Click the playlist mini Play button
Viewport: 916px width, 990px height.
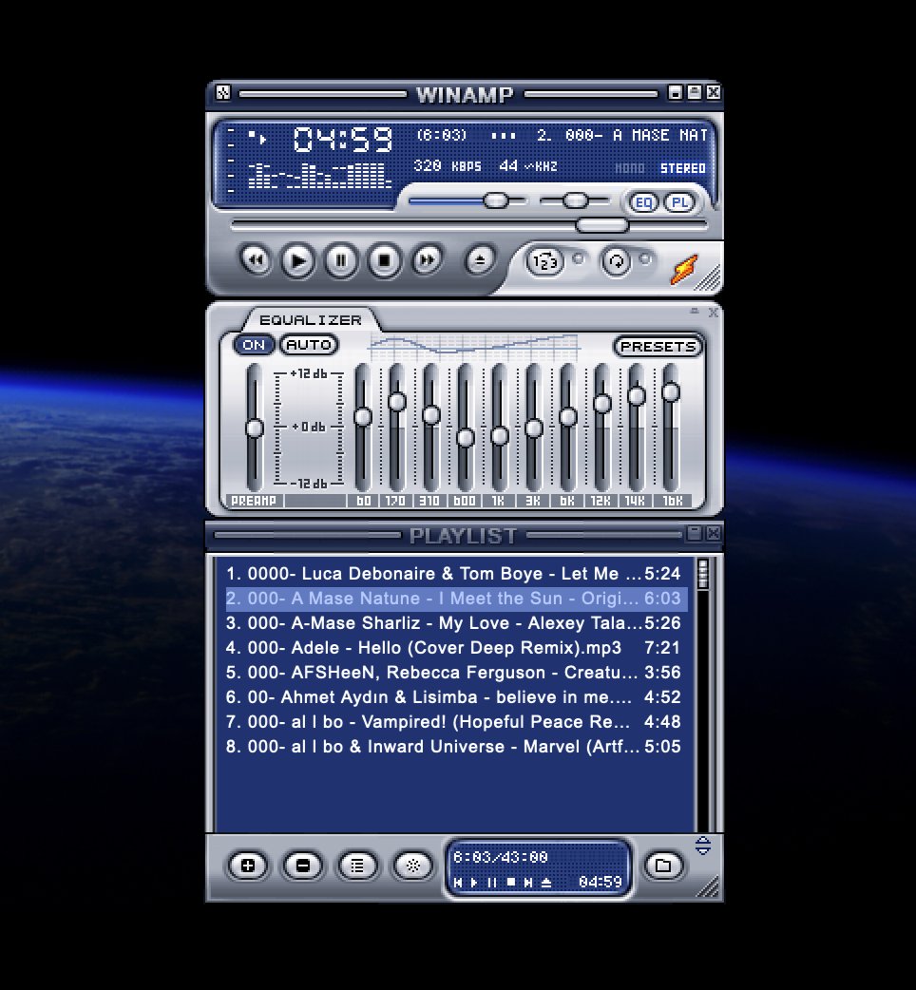pos(474,883)
